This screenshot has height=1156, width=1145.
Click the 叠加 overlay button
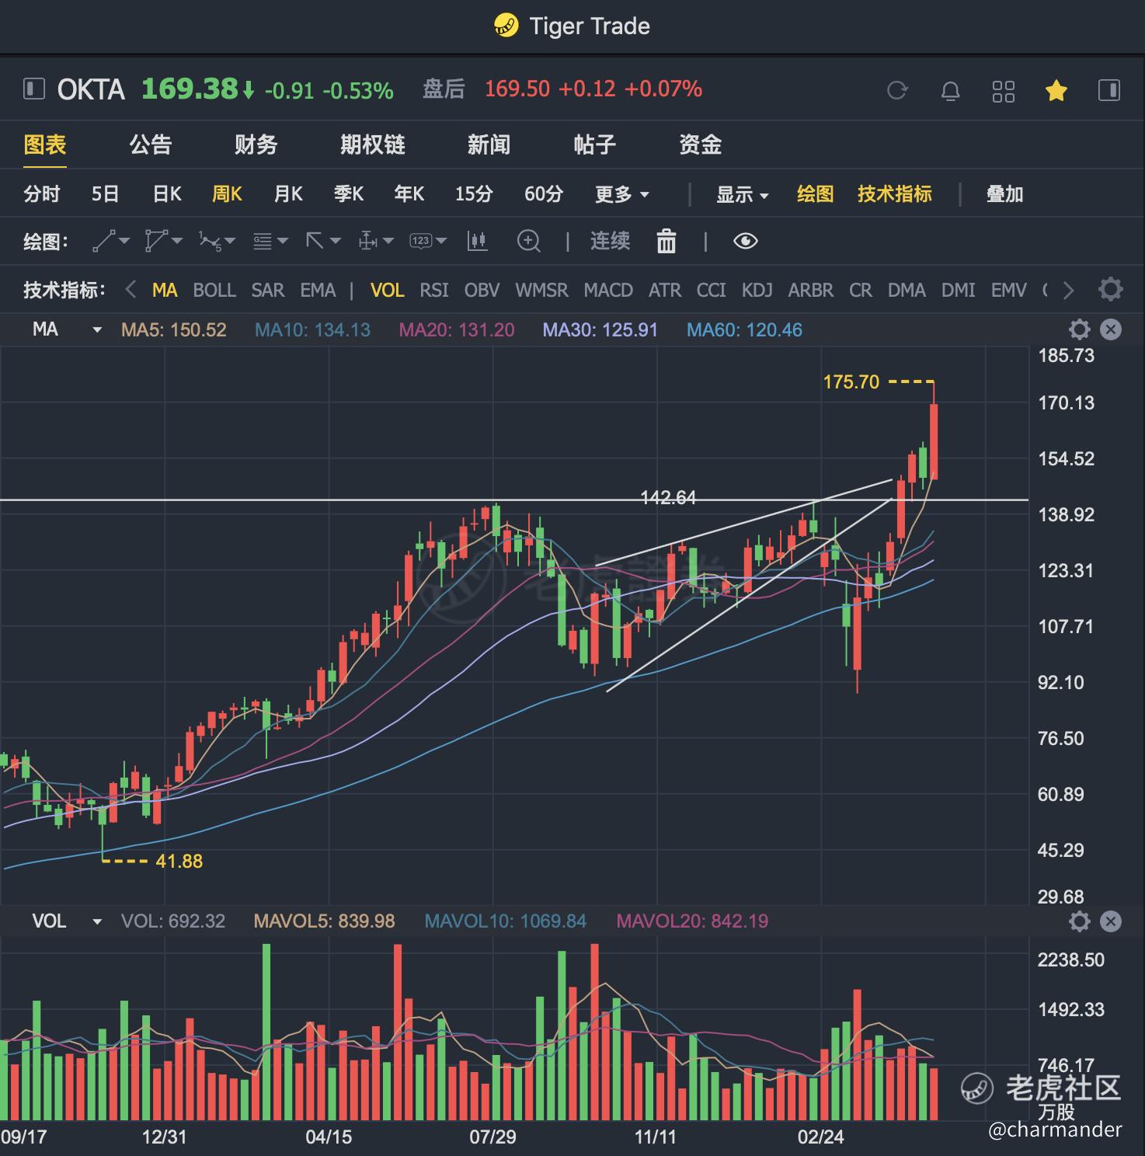point(1005,193)
